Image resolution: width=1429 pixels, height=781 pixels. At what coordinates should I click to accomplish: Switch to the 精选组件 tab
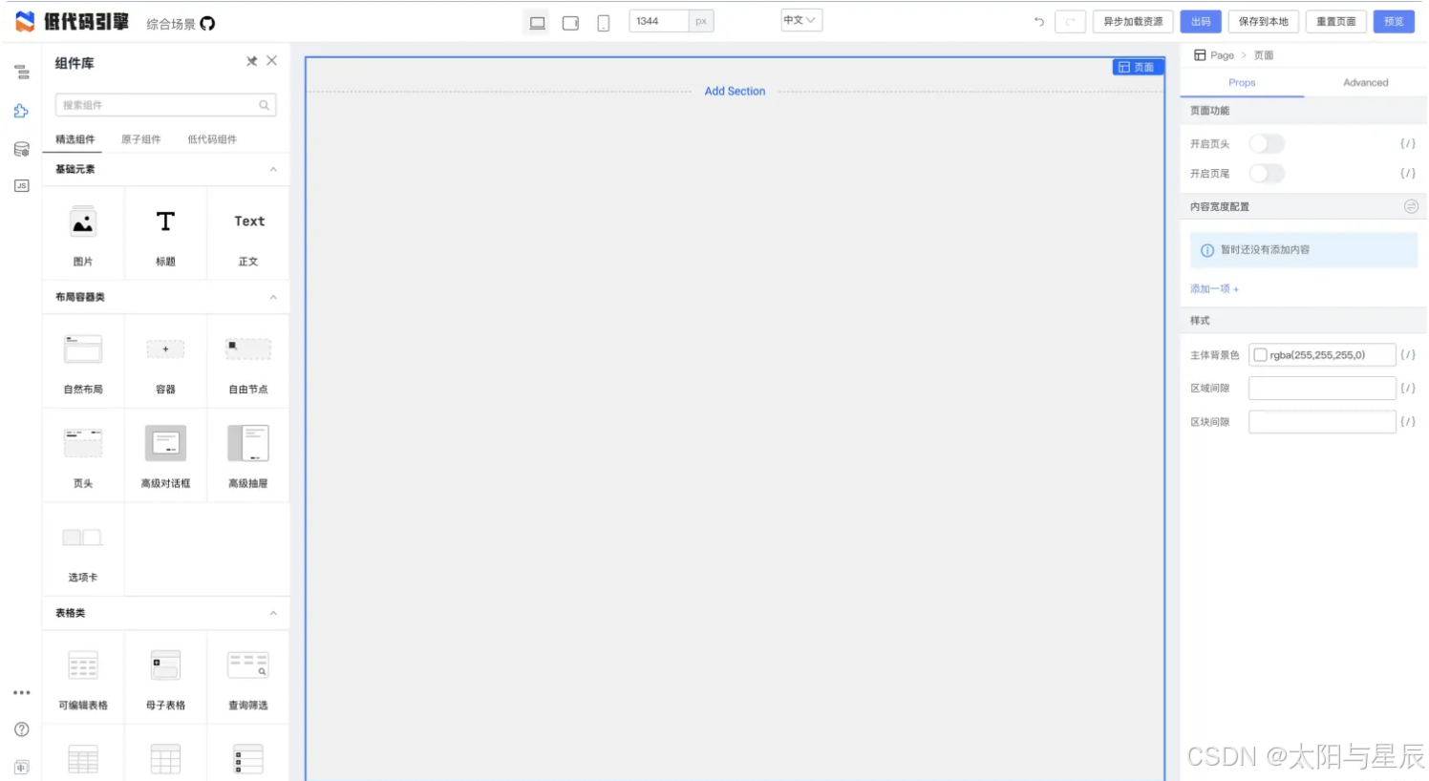click(75, 139)
